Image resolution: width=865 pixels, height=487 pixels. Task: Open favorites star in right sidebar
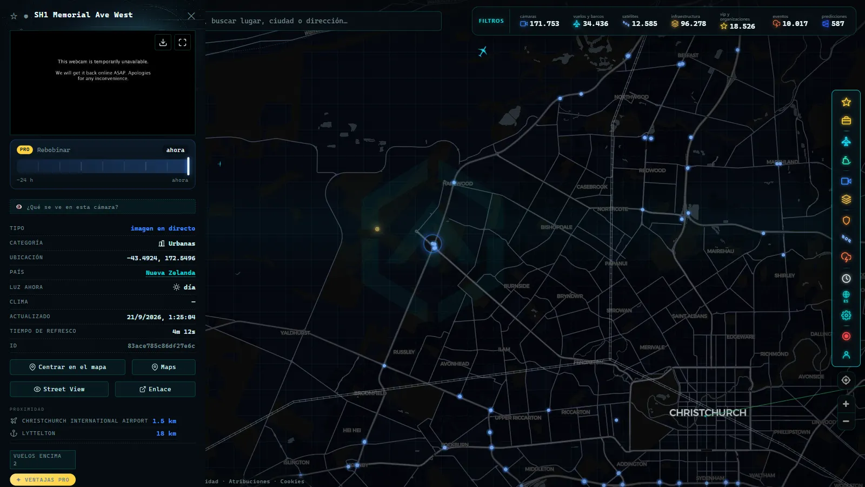846,102
